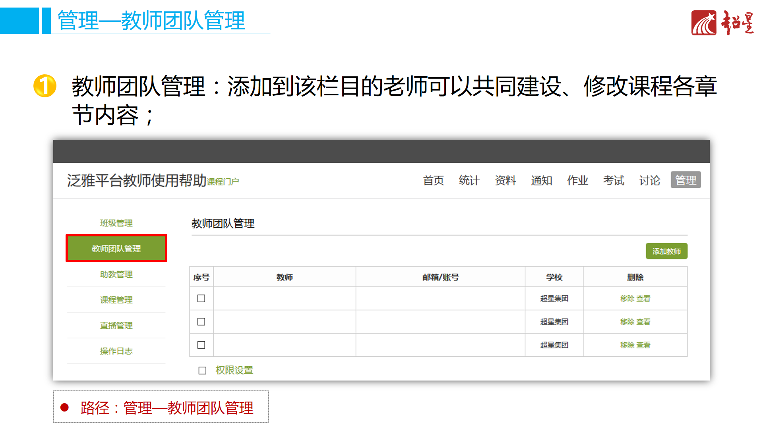
Task: Switch to the 统计 tab
Action: coord(469,180)
